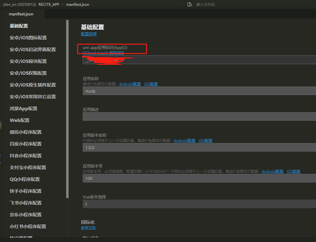Open the Vue版本选择 dropdown showing 3
This screenshot has height=242, width=316.
coord(199,204)
